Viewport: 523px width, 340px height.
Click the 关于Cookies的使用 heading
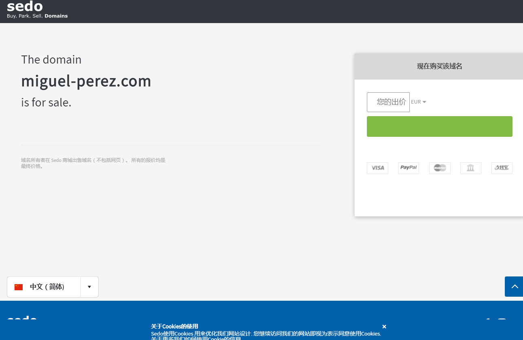click(175, 326)
